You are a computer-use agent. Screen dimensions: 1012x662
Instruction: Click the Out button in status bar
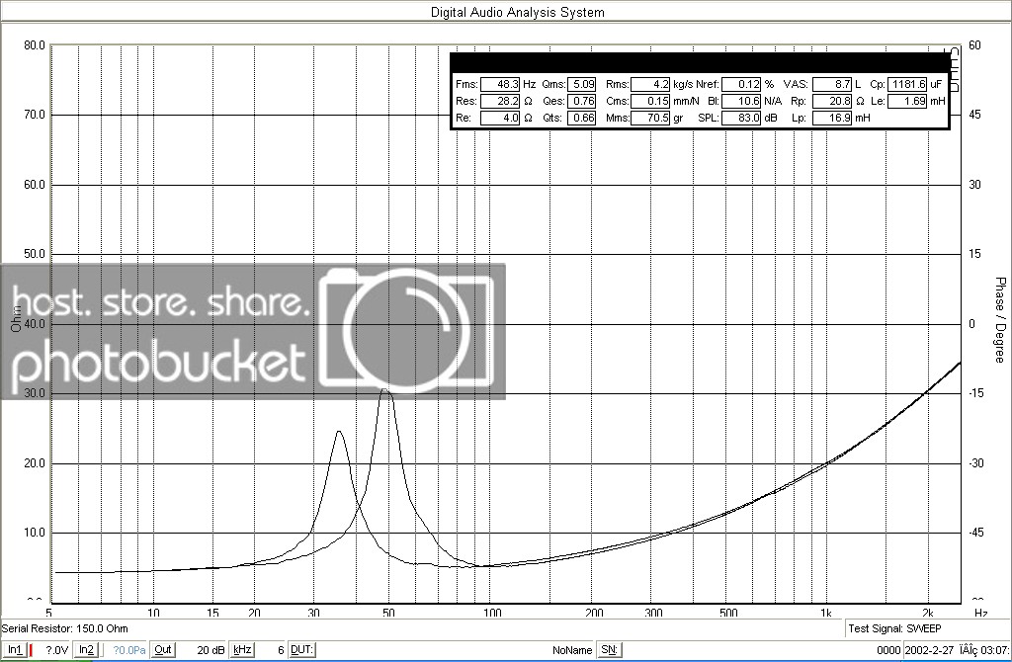[163, 650]
